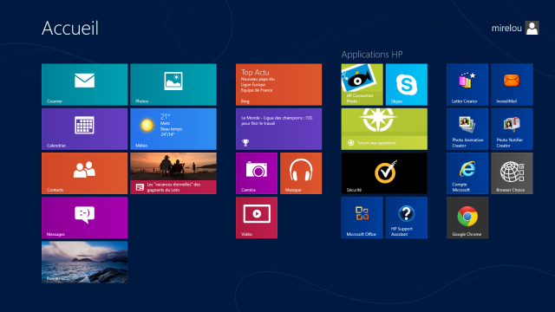Launch the Browser Choice tile

pos(512,173)
